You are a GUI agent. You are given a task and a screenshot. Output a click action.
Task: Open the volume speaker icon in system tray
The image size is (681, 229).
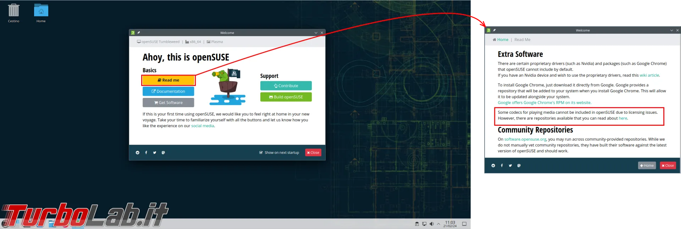432,224
